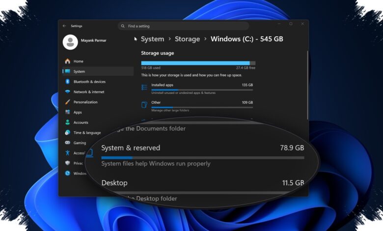Click the 78.9 GB size value

[x=292, y=148]
